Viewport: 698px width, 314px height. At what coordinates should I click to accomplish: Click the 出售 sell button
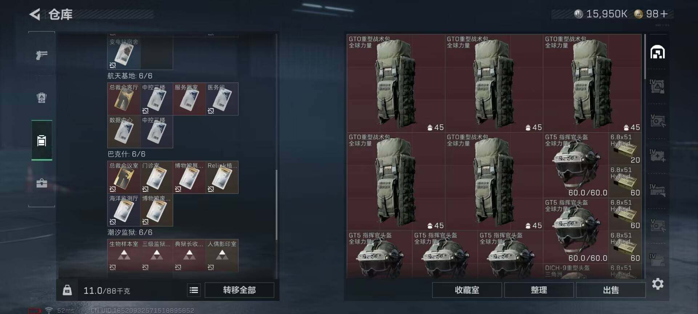pos(611,290)
